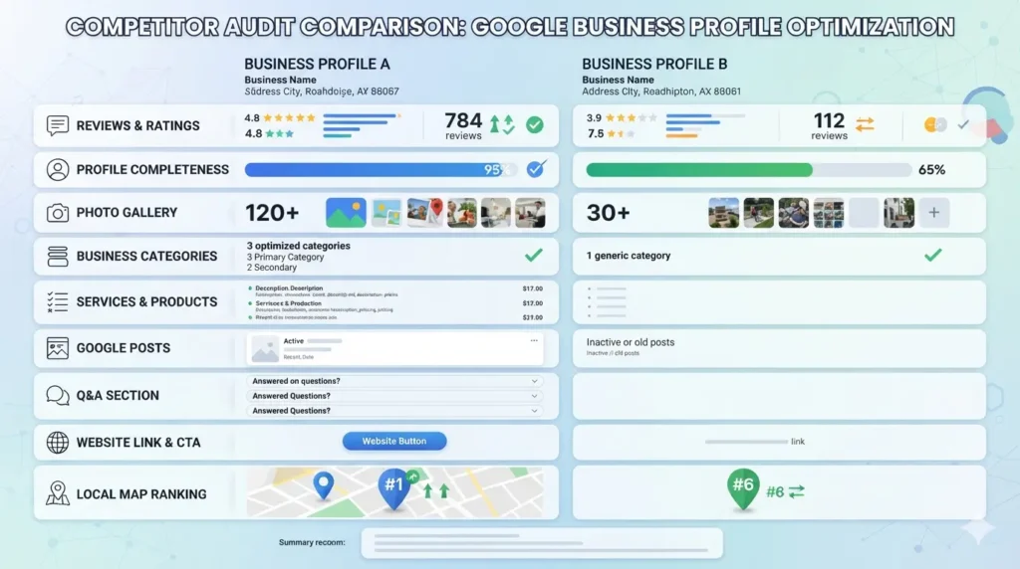
Task: Click the Website Link globe icon
Action: (57, 443)
